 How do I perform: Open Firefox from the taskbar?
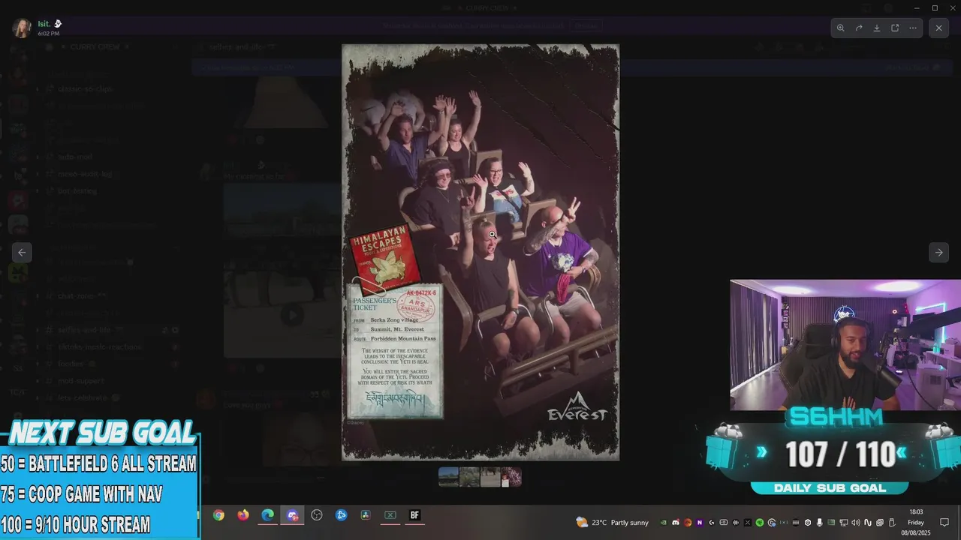coord(243,515)
